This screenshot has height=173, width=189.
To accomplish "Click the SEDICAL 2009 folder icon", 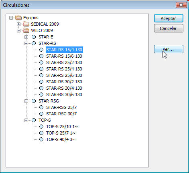I will (x=26, y=24).
